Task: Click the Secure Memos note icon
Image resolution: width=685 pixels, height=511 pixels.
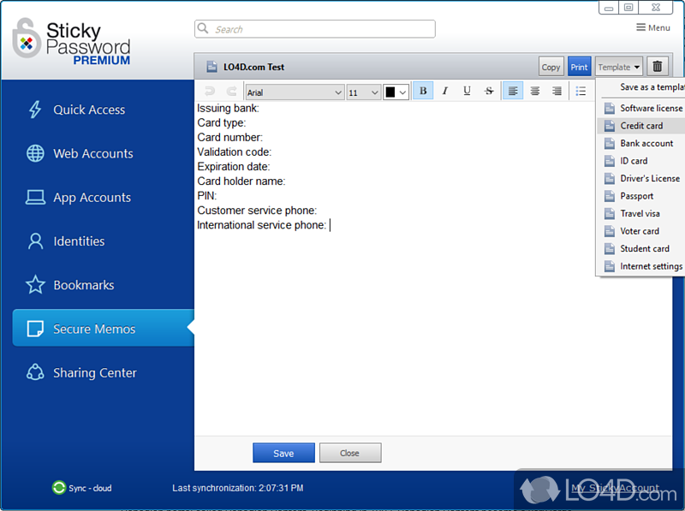Action: click(35, 329)
